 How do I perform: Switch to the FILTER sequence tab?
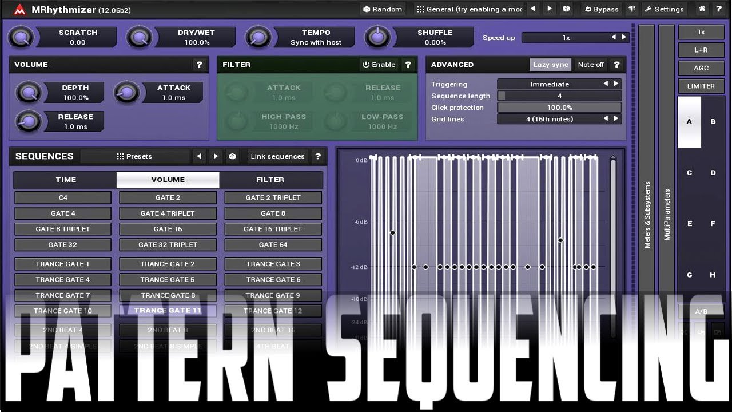[x=270, y=180]
